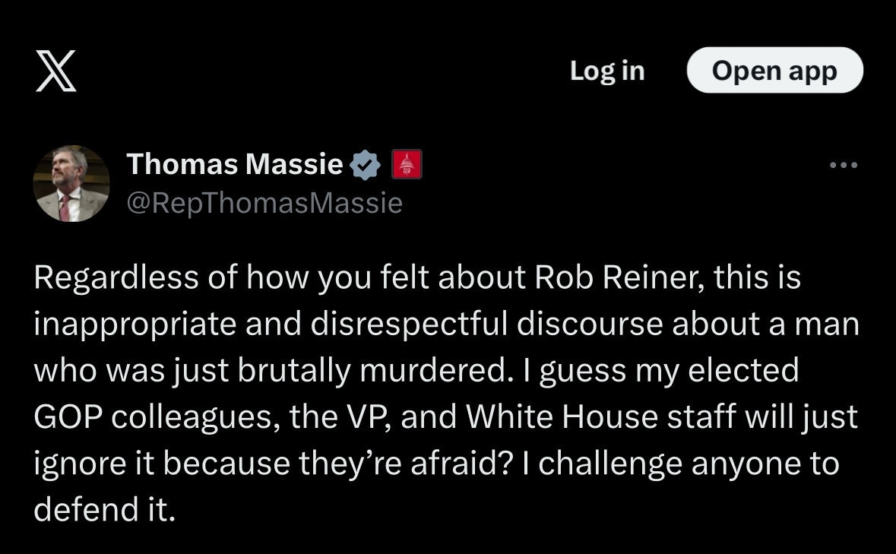This screenshot has width=896, height=554.
Task: Click the final words "defend it."
Action: point(104,508)
